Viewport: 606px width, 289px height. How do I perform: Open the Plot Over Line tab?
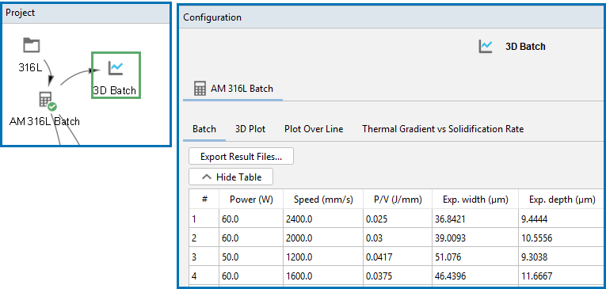click(x=314, y=129)
